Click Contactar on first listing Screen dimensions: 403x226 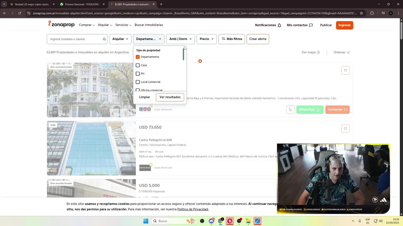coord(337,110)
